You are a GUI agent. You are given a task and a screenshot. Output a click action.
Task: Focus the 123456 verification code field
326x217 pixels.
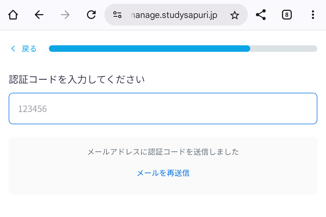pos(163,108)
